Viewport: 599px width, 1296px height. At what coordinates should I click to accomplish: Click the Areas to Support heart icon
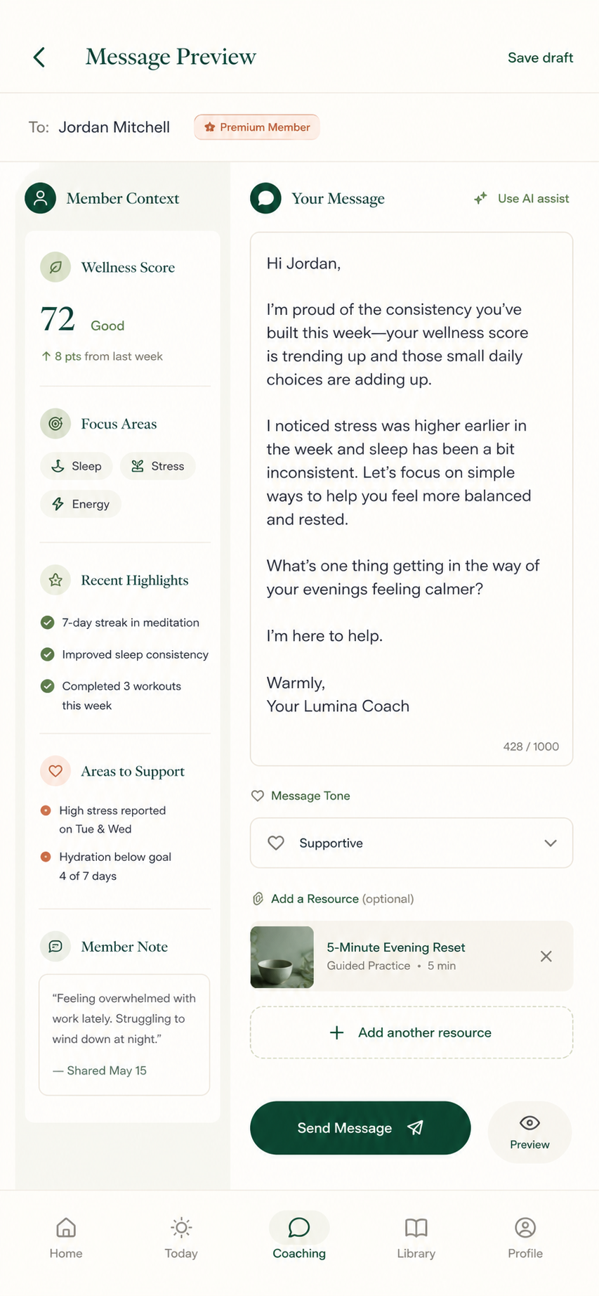pyautogui.click(x=55, y=771)
